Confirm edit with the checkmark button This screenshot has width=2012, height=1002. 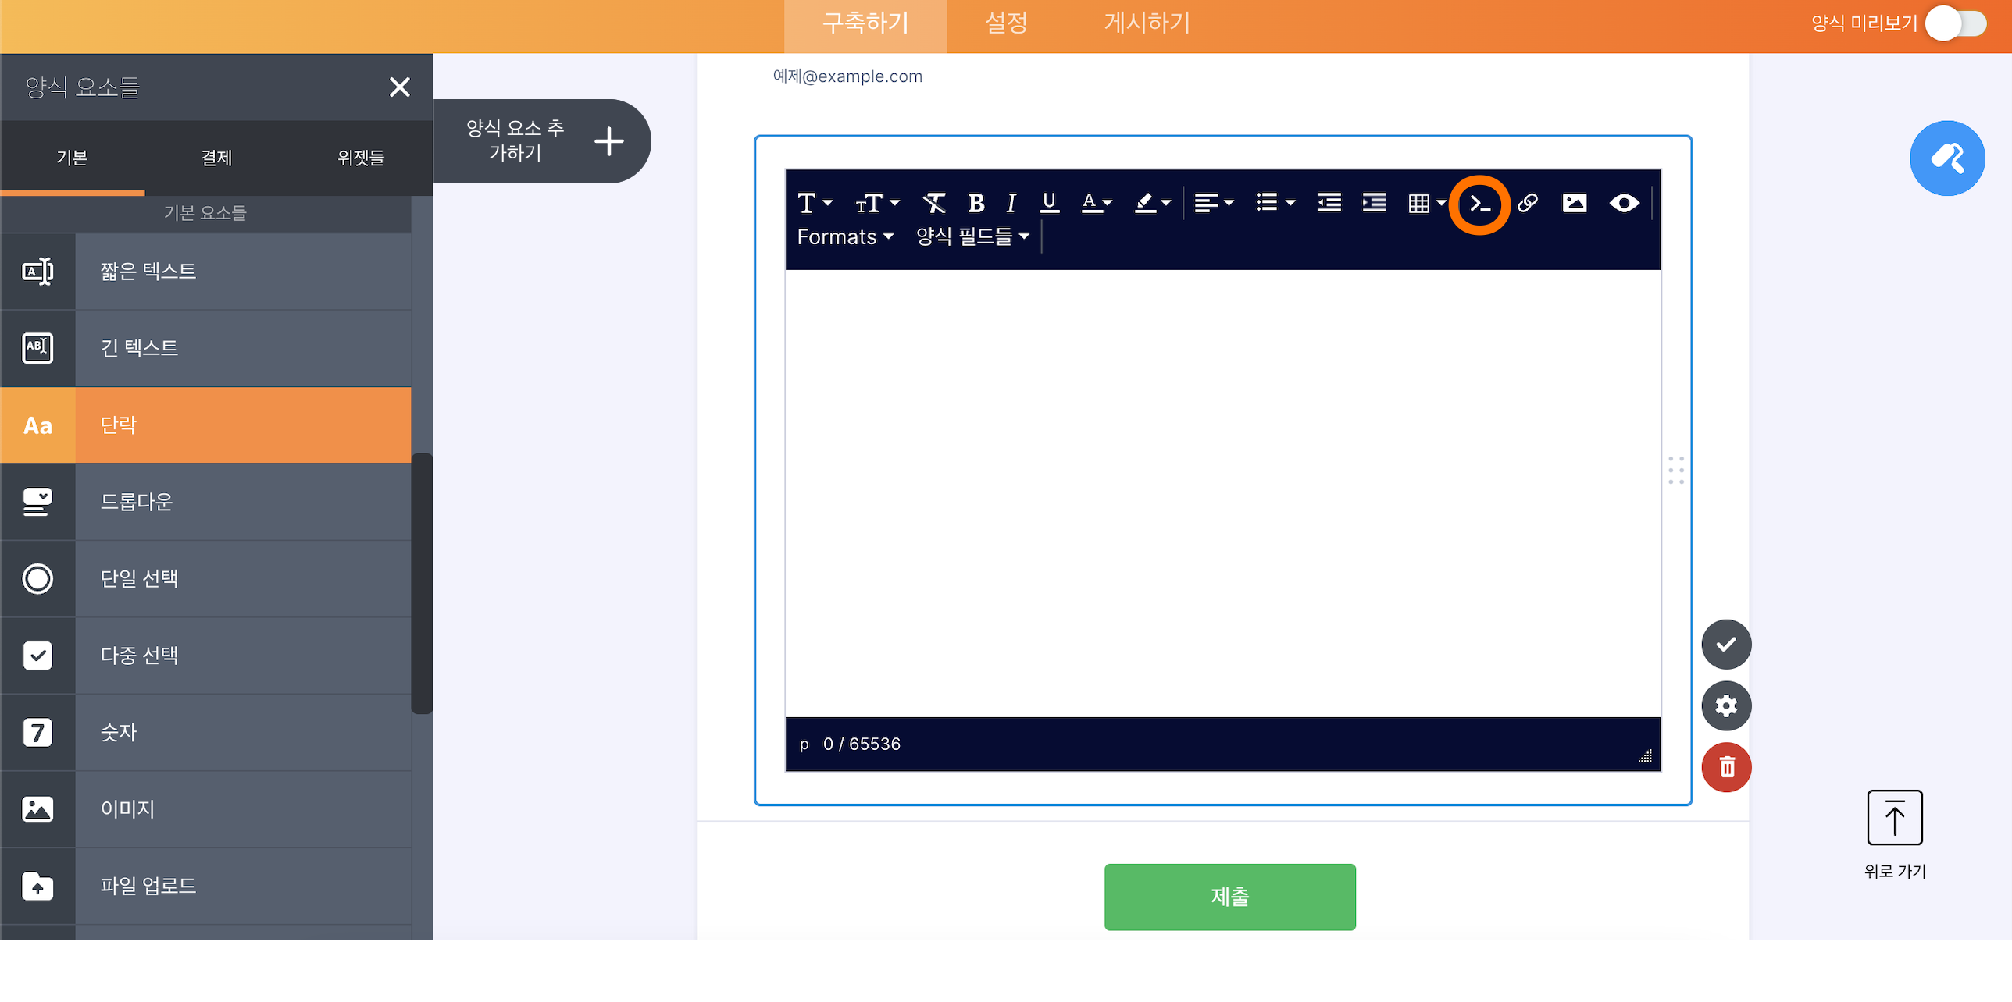[1726, 645]
